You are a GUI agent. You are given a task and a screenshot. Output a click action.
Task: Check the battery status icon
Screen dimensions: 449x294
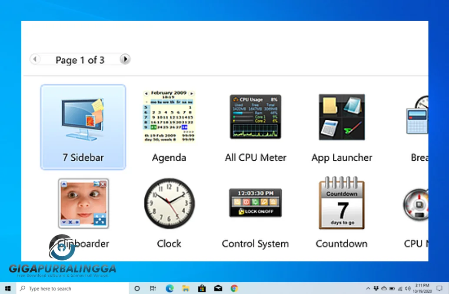coord(392,288)
